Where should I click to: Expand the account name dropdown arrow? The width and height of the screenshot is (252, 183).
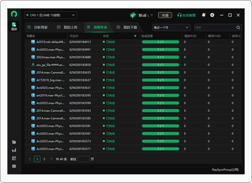(152, 15)
